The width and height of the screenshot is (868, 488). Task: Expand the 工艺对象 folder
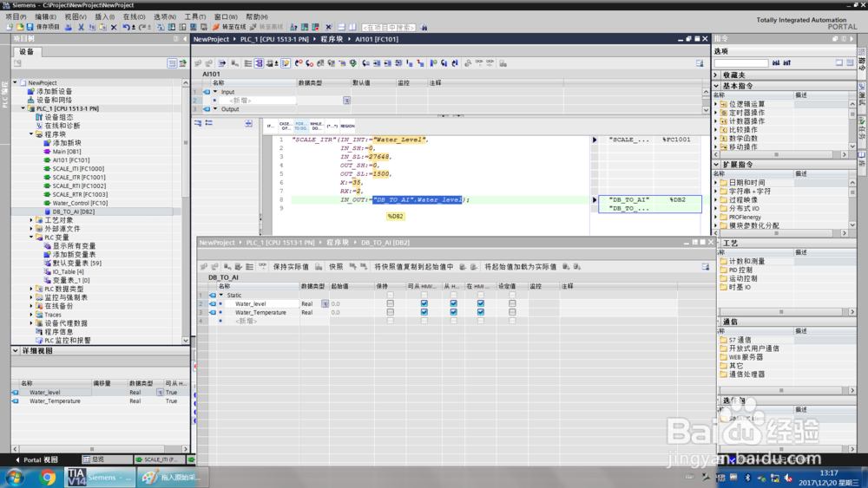[x=31, y=220]
